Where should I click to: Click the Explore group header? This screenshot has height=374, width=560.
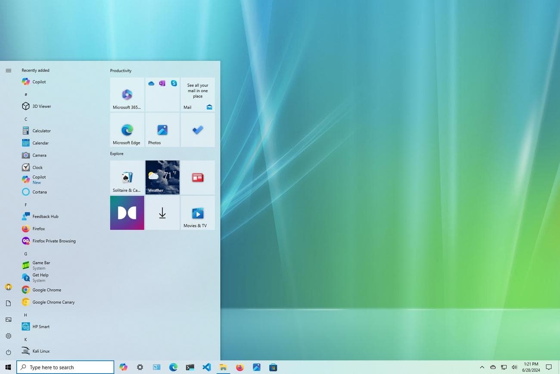(x=117, y=153)
